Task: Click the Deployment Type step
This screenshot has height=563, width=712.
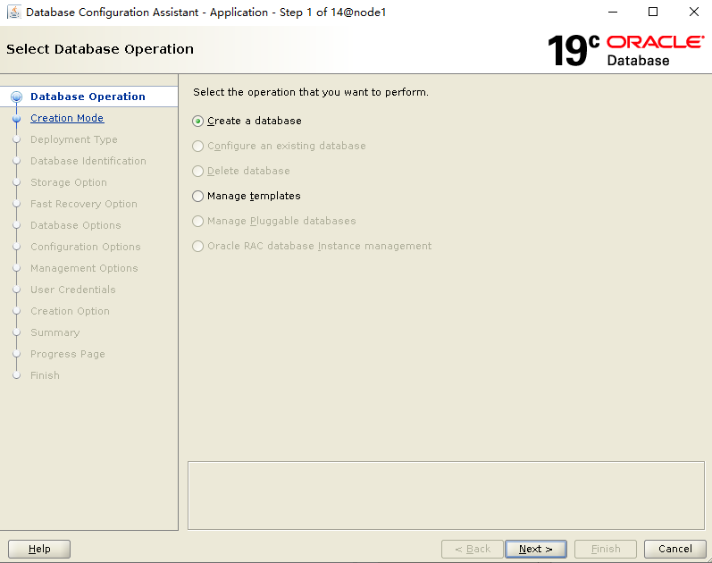Action: tap(74, 139)
